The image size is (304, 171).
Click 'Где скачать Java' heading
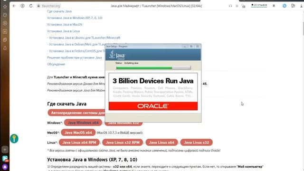pyautogui.click(x=66, y=104)
